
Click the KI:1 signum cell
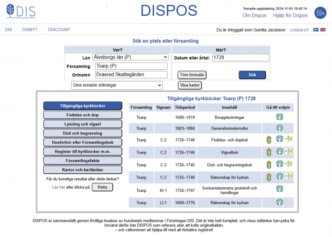click(x=163, y=191)
